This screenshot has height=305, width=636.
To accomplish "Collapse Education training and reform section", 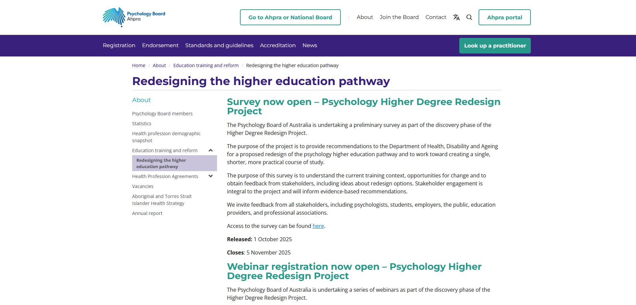I will [x=211, y=151].
